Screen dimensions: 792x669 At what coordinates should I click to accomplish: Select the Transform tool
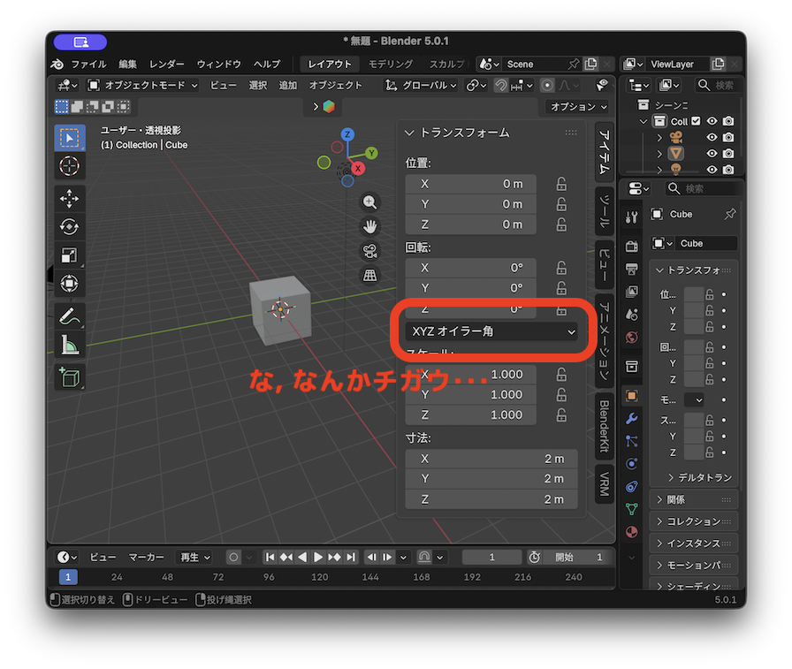[x=69, y=284]
